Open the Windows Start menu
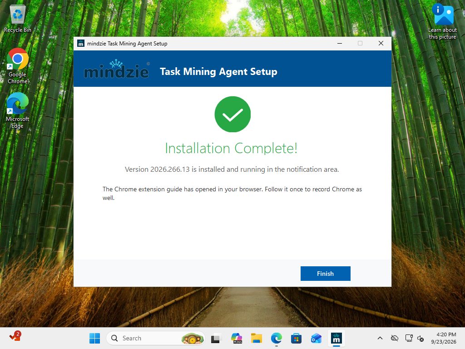465x349 pixels. pos(94,338)
